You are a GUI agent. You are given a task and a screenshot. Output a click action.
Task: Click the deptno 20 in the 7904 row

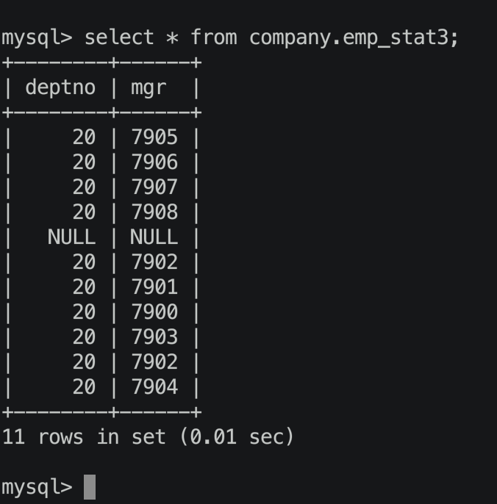[x=84, y=386]
